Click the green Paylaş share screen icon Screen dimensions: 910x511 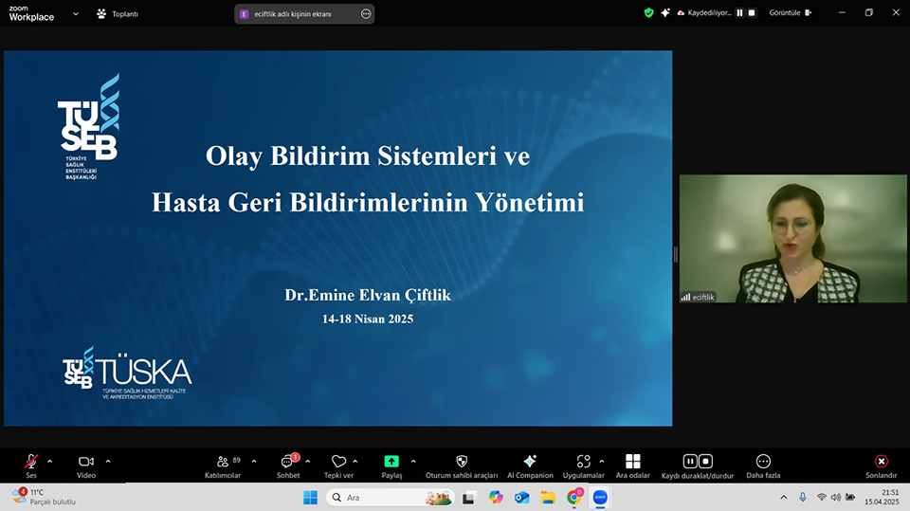pyautogui.click(x=391, y=461)
